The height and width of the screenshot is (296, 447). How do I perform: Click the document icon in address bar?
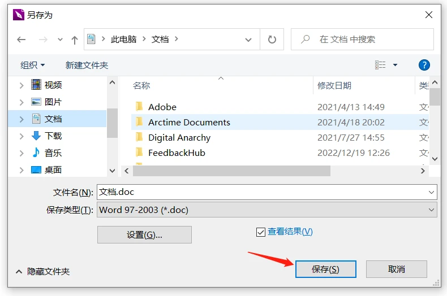point(91,39)
